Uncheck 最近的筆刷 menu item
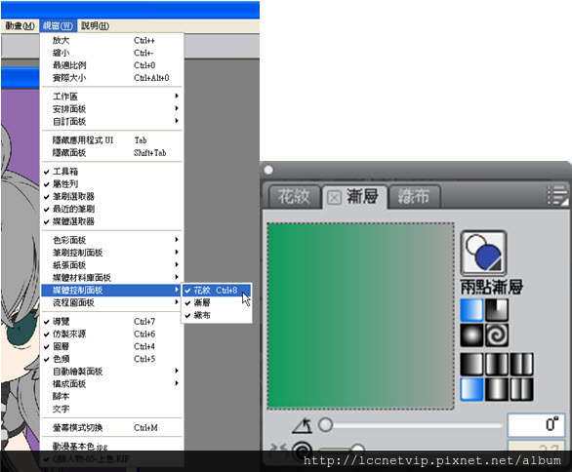572x472 pixels. pyautogui.click(x=111, y=209)
